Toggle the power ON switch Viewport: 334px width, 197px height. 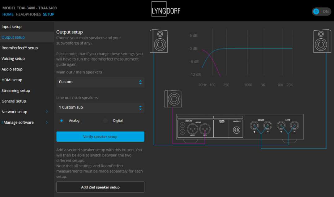(x=321, y=11)
